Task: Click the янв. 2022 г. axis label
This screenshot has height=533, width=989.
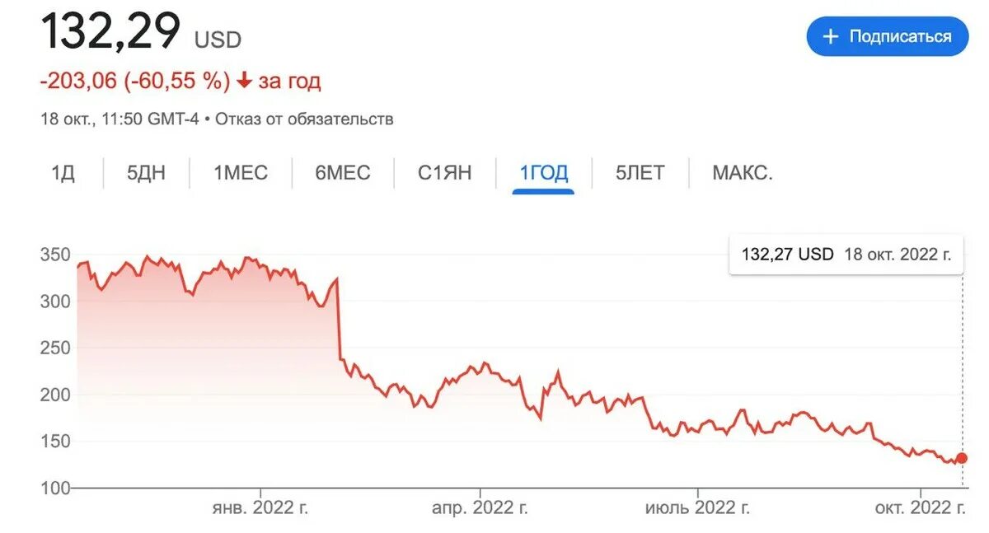Action: click(260, 508)
